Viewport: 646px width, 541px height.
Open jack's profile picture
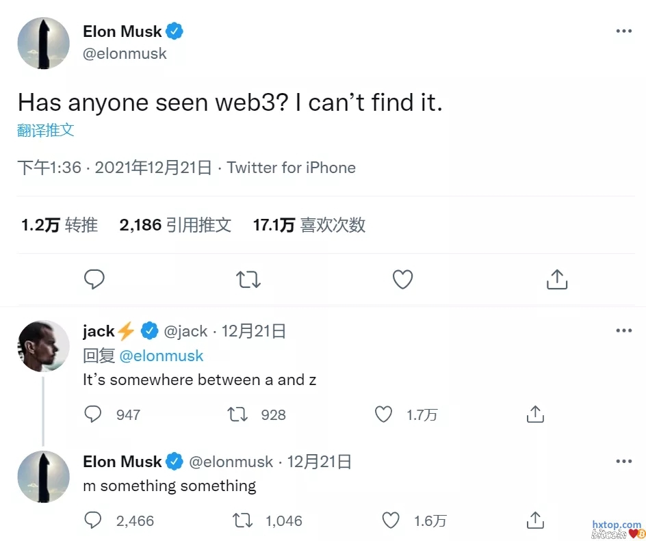point(43,346)
